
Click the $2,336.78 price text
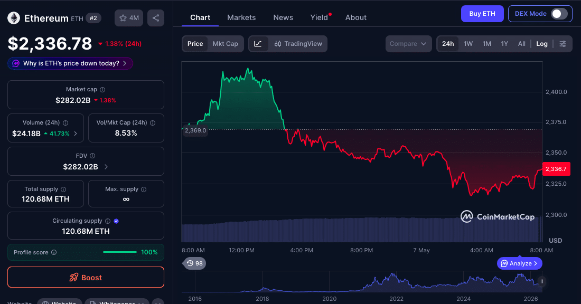50,44
